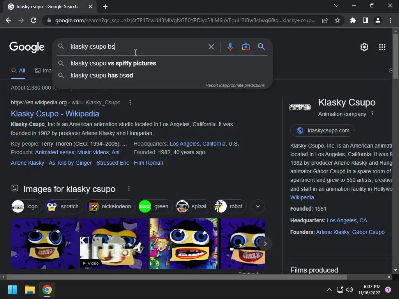Filter images by the green chip

pyautogui.click(x=155, y=206)
